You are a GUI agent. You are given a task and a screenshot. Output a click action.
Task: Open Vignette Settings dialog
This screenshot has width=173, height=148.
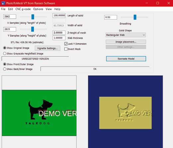[x=47, y=48]
